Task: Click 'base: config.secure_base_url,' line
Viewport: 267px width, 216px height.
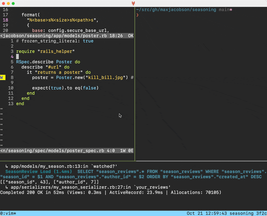Action: tap(71, 30)
